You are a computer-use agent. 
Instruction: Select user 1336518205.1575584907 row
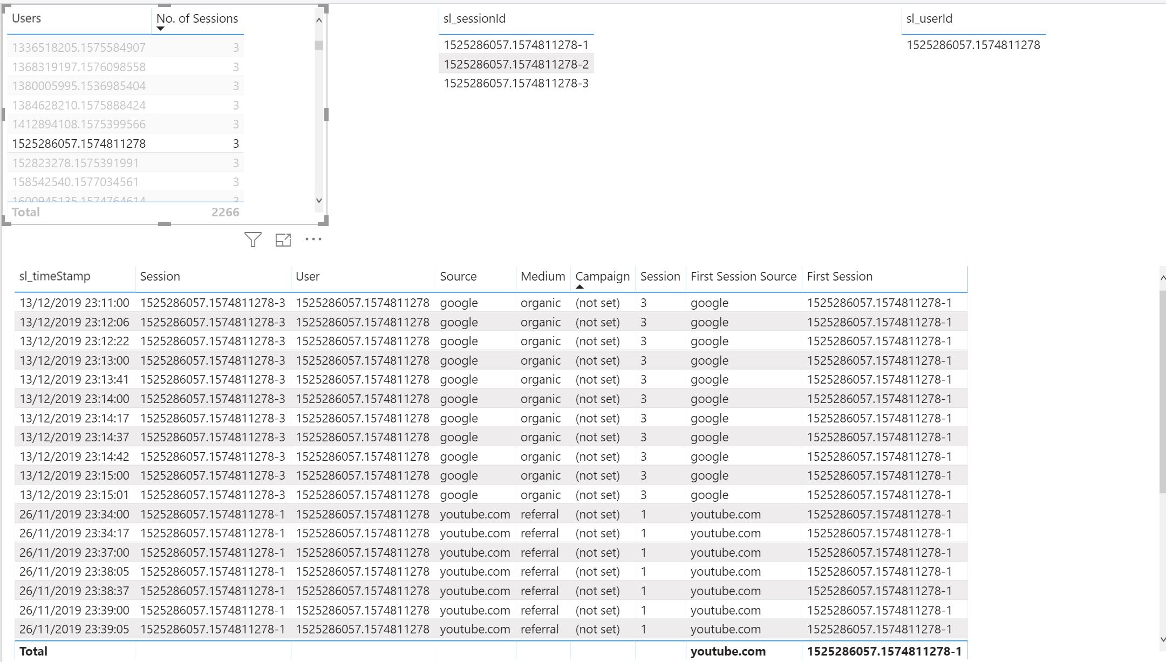[125, 47]
